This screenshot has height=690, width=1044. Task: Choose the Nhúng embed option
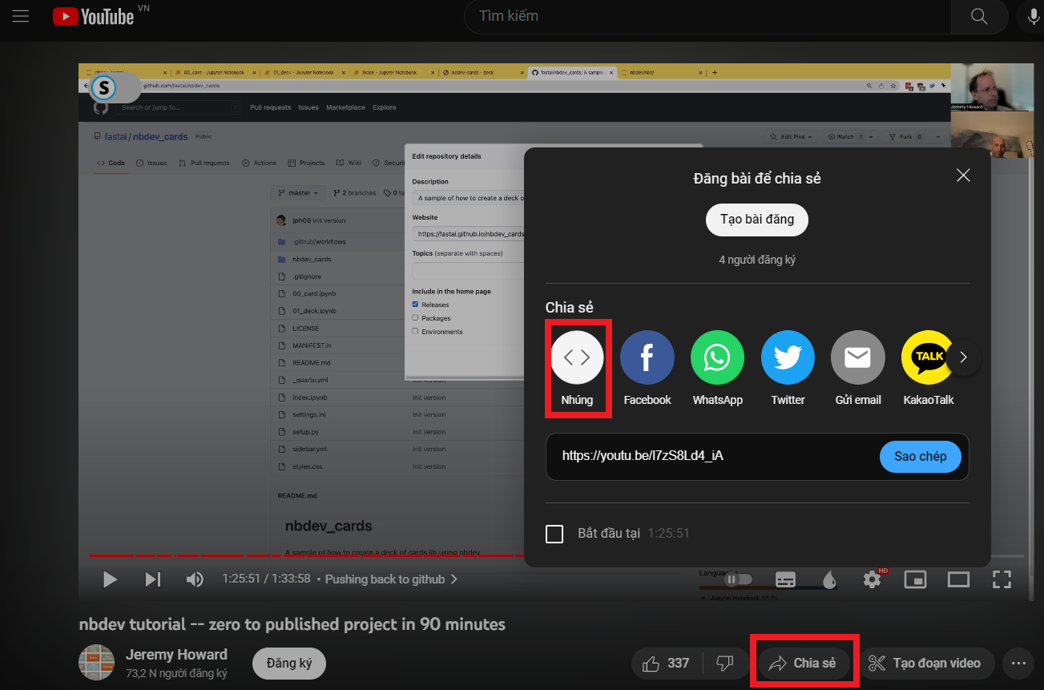click(577, 368)
